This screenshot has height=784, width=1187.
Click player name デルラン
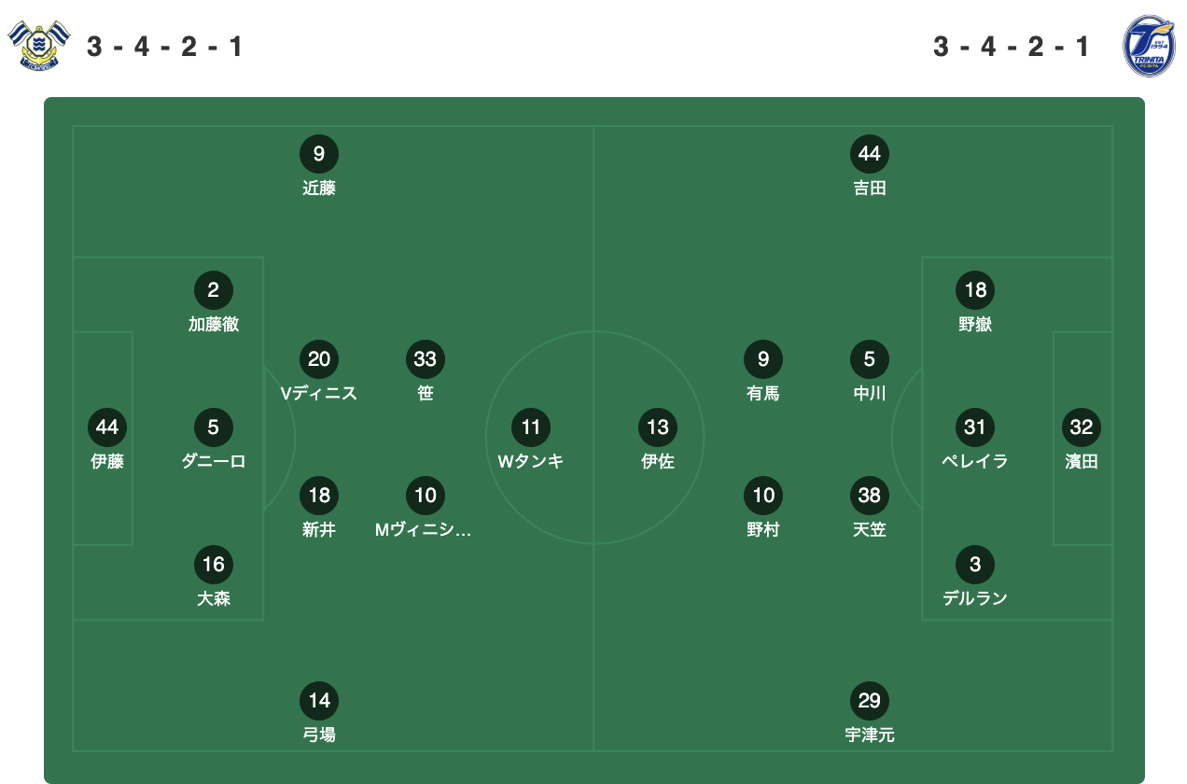click(x=975, y=598)
